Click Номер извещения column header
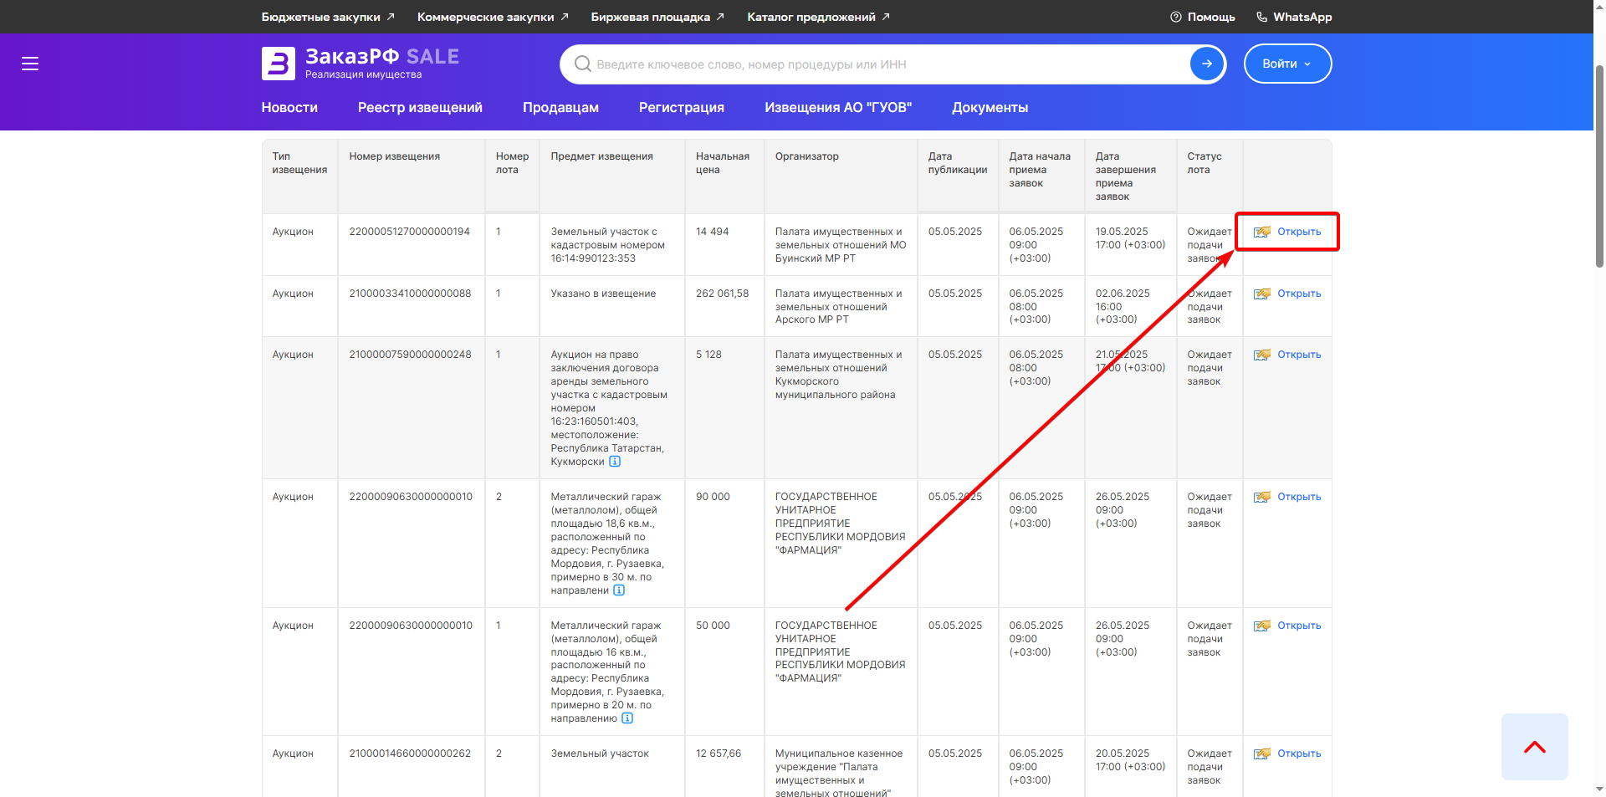Image resolution: width=1606 pixels, height=797 pixels. (x=394, y=156)
